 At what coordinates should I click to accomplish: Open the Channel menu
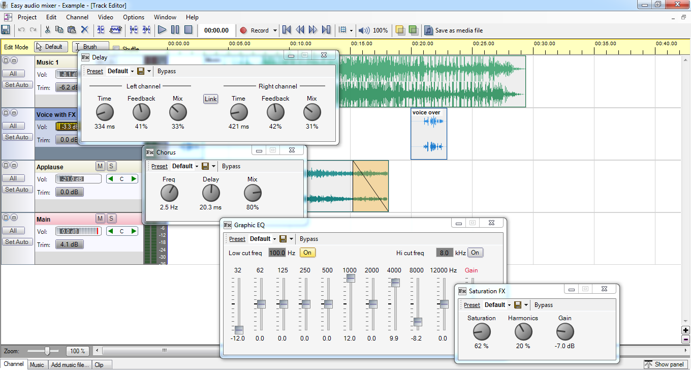(x=77, y=17)
